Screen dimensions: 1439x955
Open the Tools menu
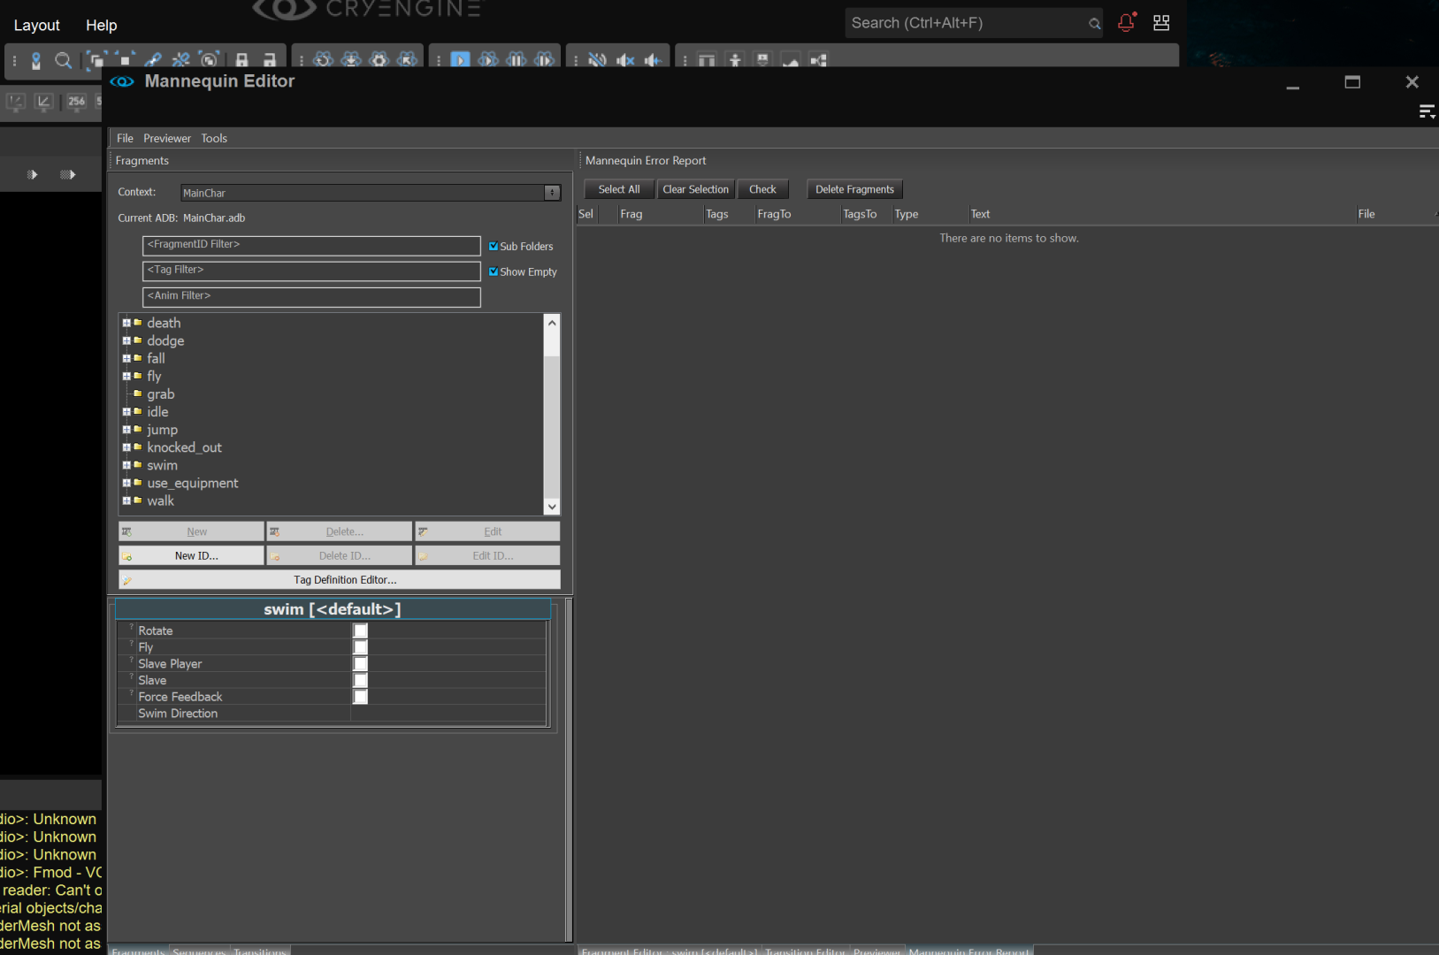tap(214, 138)
